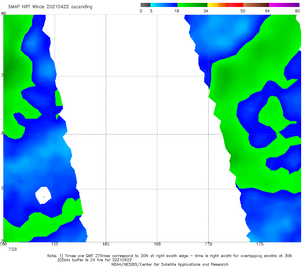Click the '34' color bar label
This screenshot has height=267, width=304.
click(x=206, y=11)
